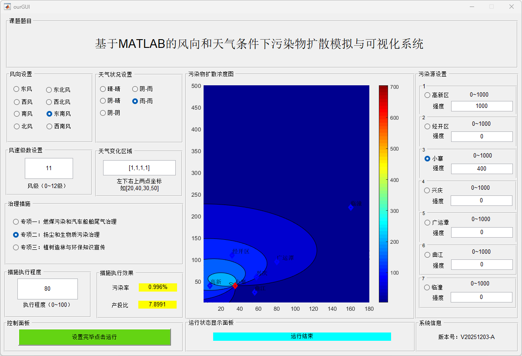
Task: Click the MATLAB ourGUI title bar icon
Action: tap(7, 7)
